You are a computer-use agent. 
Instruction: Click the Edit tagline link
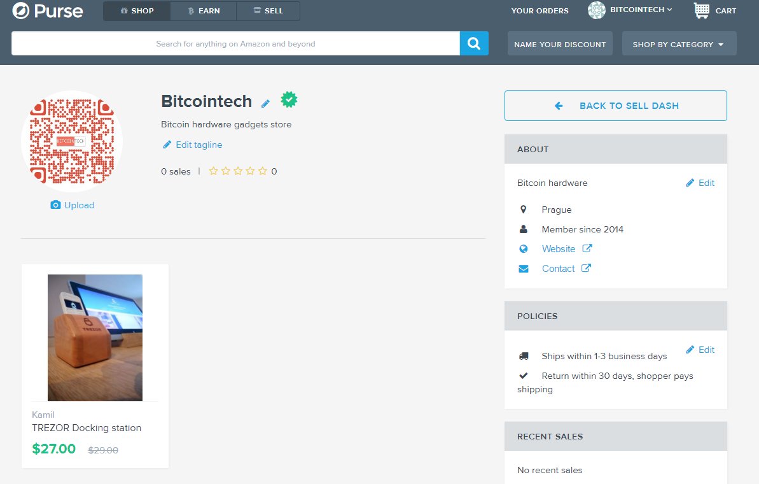[x=192, y=145]
